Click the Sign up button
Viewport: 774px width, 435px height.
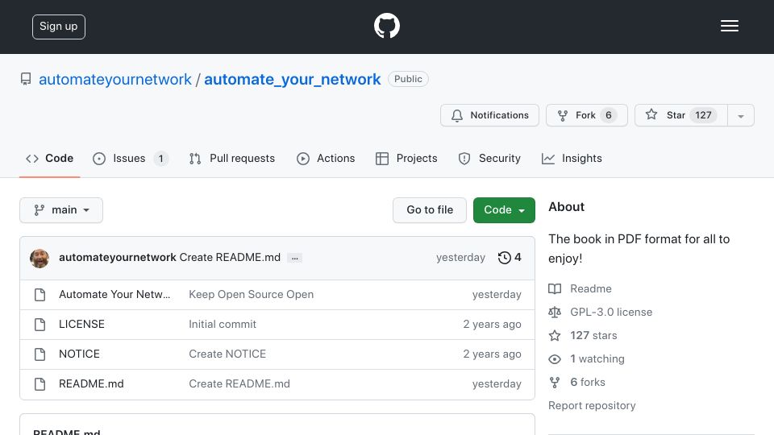click(59, 27)
